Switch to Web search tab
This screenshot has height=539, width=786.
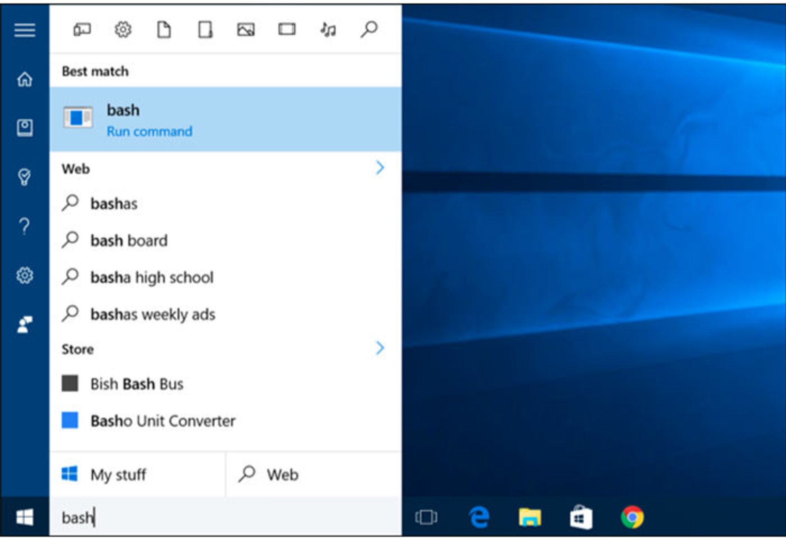tap(314, 474)
